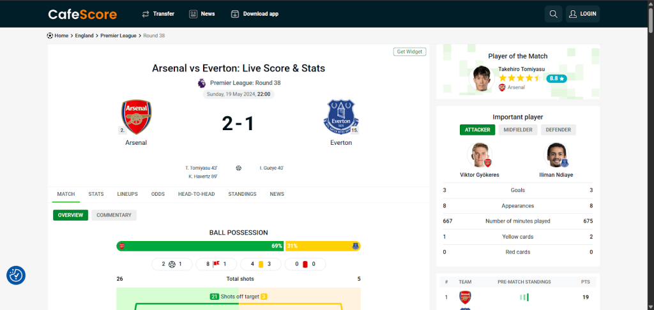Click the Arsenal team crest
Image resolution: width=654 pixels, height=310 pixels.
[x=136, y=116]
